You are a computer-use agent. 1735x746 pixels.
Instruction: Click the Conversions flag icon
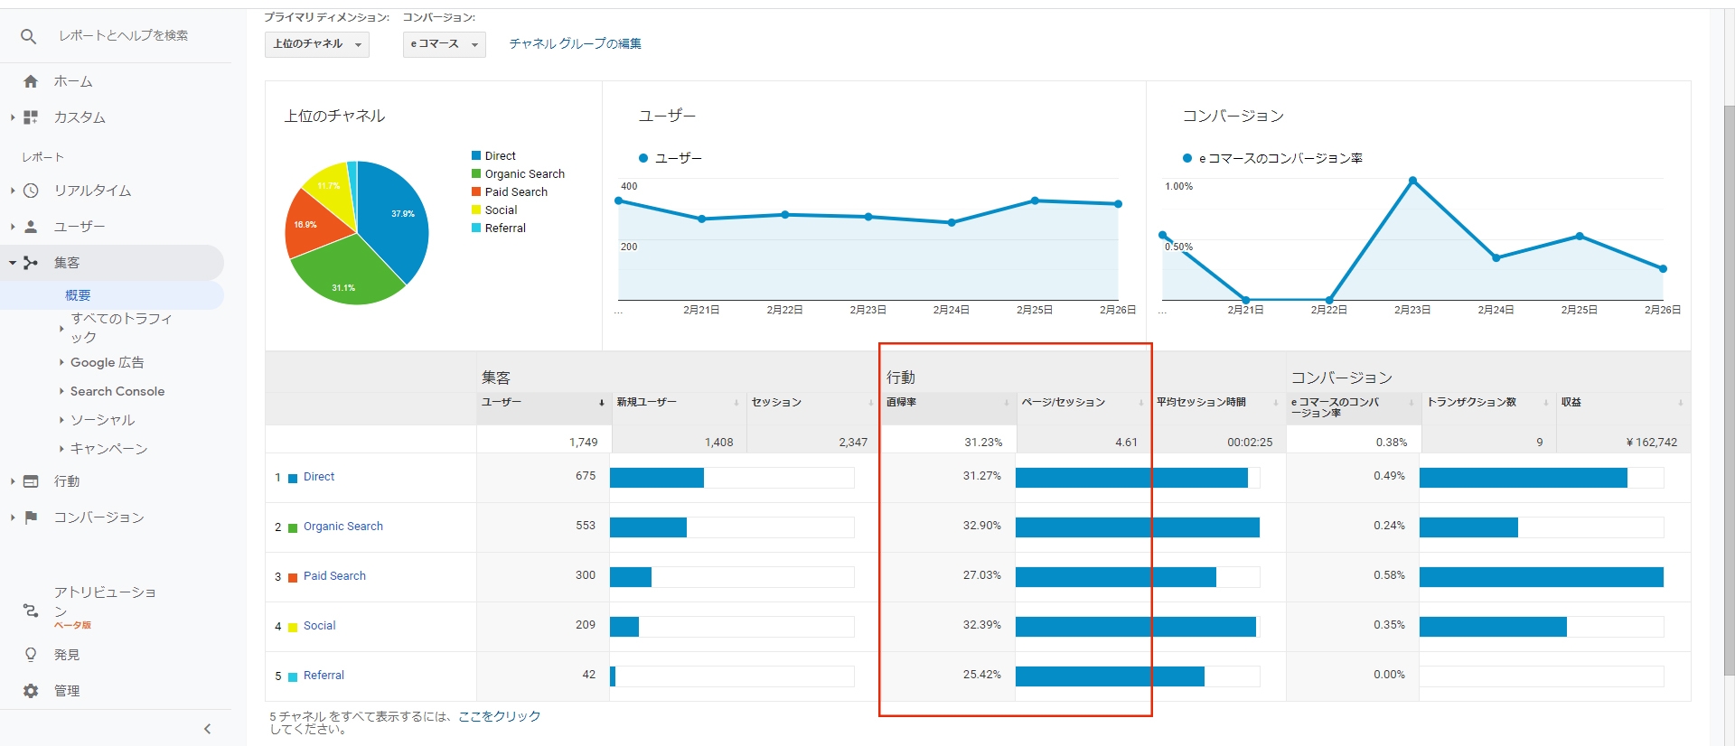pyautogui.click(x=31, y=518)
